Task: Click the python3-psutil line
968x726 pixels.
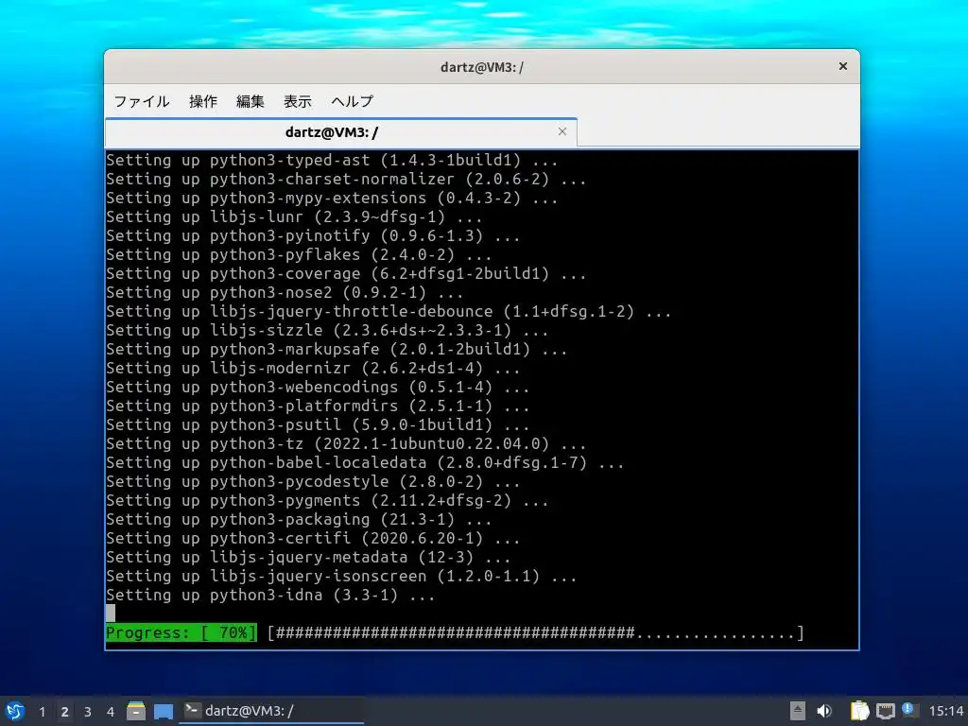Action: pyautogui.click(x=318, y=424)
